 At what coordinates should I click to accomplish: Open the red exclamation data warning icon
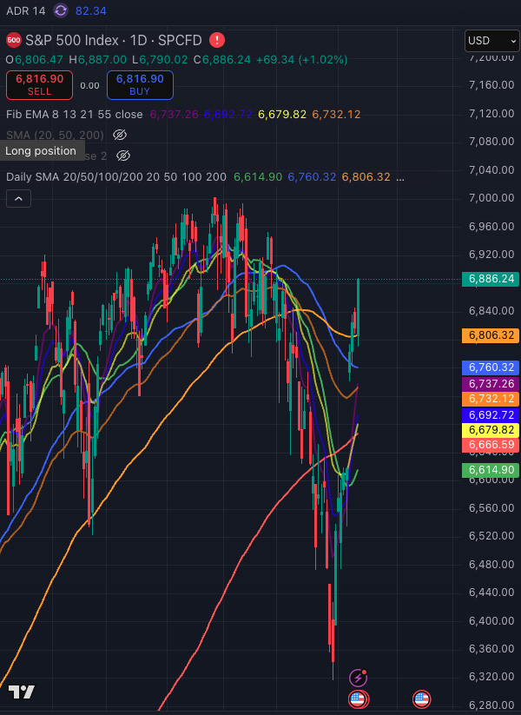(x=217, y=40)
